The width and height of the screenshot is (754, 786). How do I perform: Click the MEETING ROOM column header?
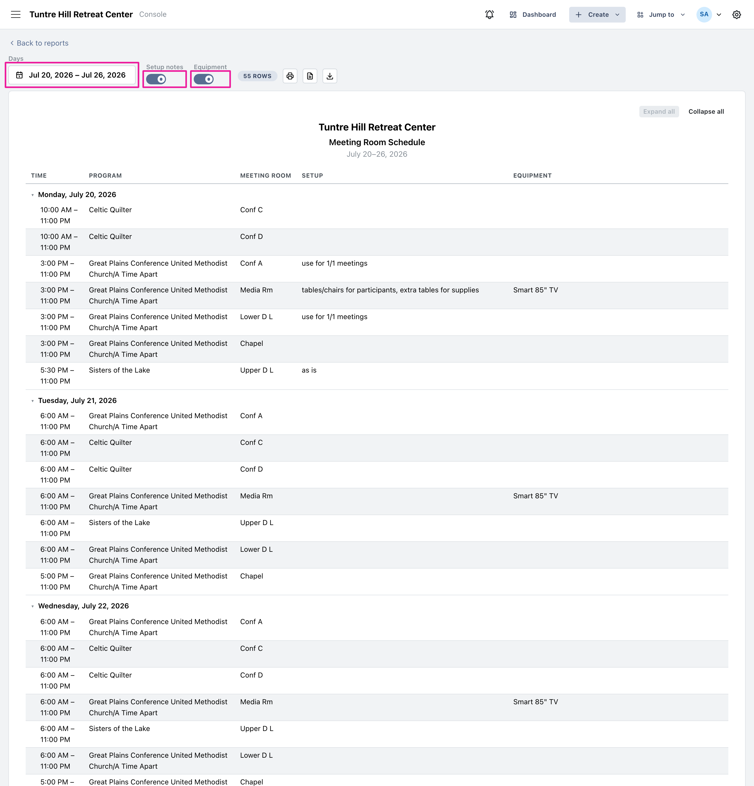click(266, 176)
